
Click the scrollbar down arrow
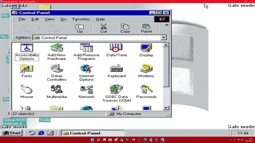pos(166,108)
